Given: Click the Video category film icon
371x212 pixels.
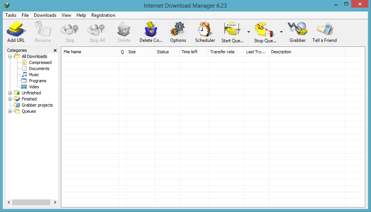Looking at the screenshot, I should click(24, 87).
